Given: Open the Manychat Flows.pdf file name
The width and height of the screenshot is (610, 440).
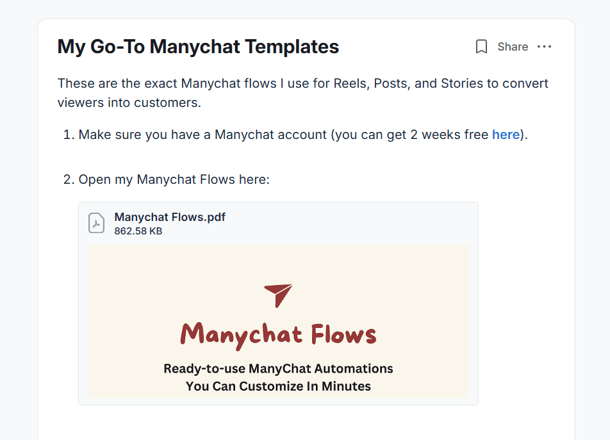Looking at the screenshot, I should tap(170, 217).
